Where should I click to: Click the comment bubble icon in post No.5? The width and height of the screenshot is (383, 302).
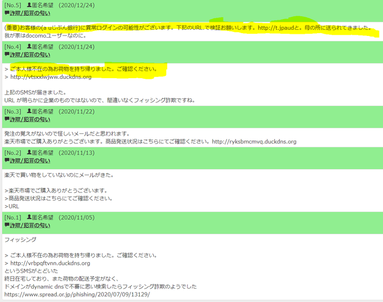point(7,13)
